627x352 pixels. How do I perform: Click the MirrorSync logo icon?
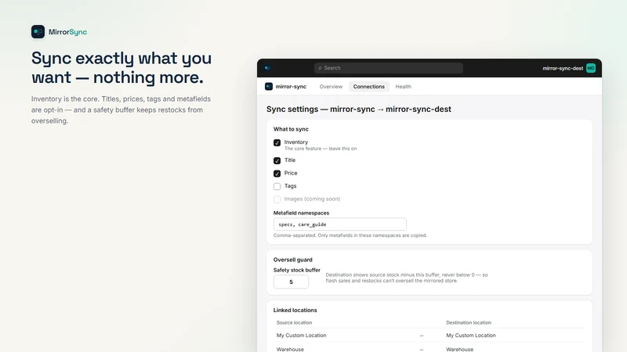tap(38, 31)
